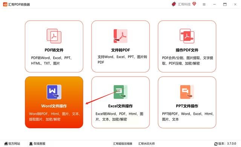
Task: Click the 汇帮科技 brand logo icon
Action: coord(174,4)
